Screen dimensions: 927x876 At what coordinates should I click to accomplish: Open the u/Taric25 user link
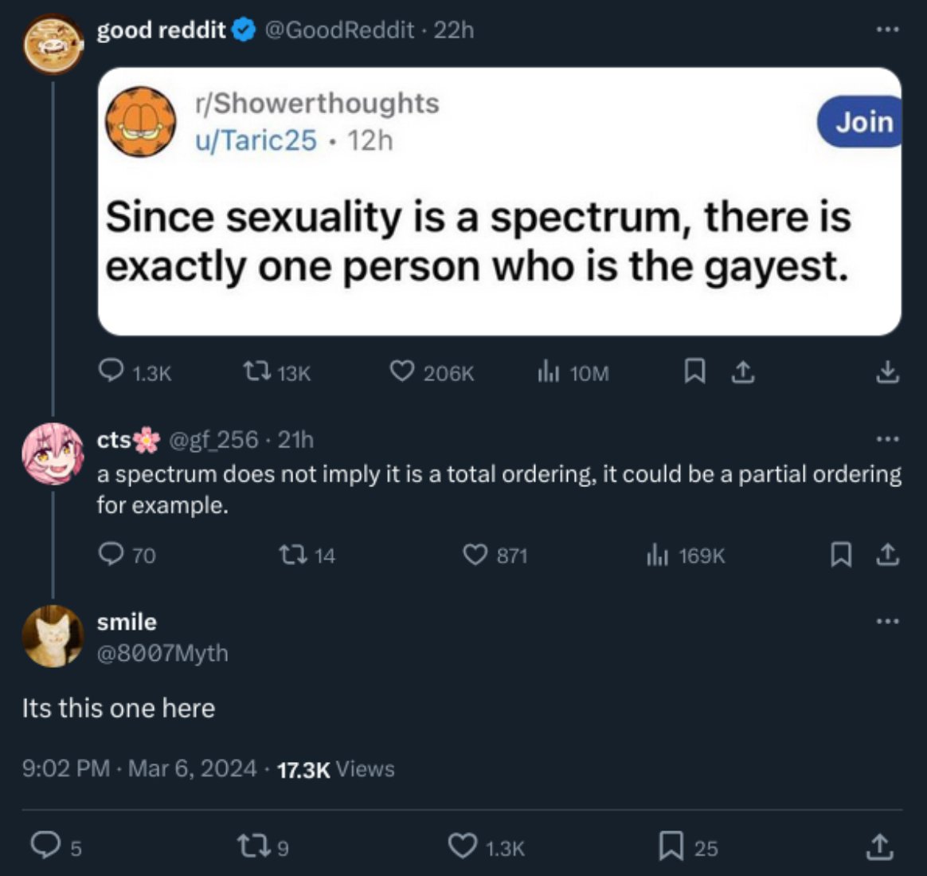coord(256,141)
